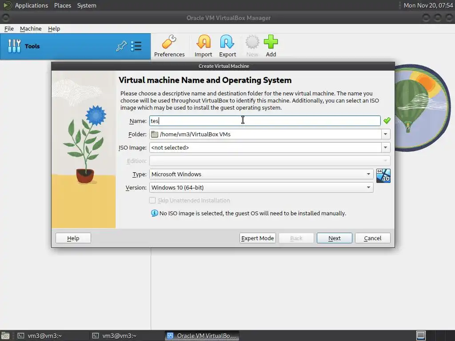
Task: Open the Help menu
Action: (x=54, y=29)
